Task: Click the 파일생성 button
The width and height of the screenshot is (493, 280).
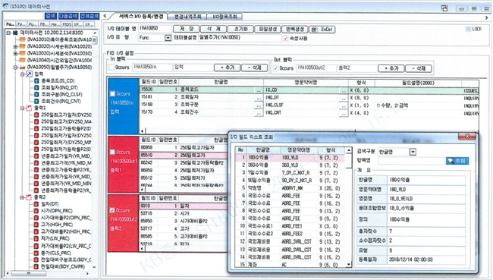Action: click(268, 29)
